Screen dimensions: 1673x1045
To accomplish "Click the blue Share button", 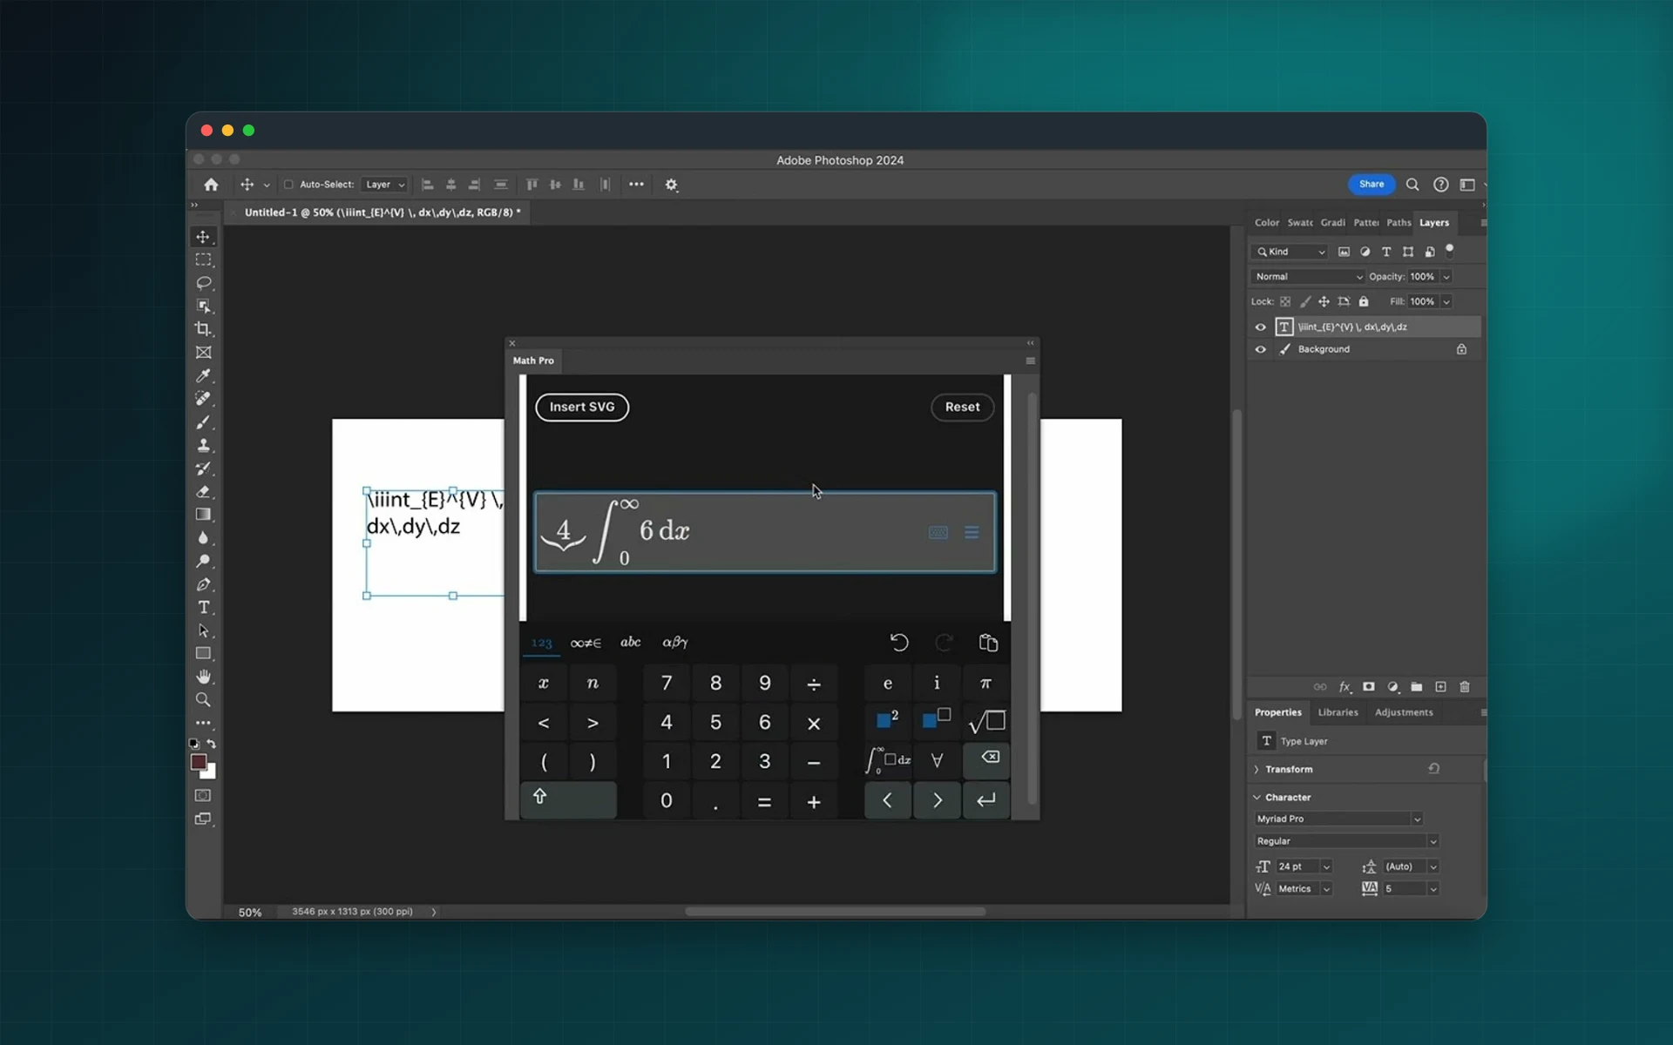I will click(1371, 185).
